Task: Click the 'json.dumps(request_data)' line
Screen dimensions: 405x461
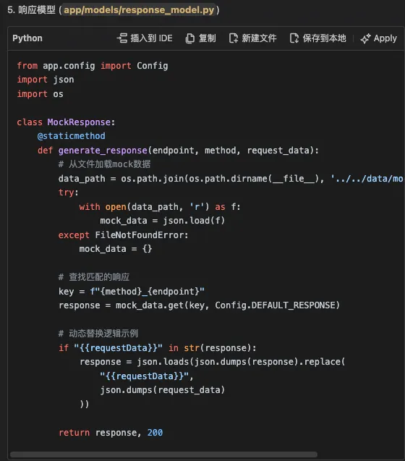Action: coord(162,390)
